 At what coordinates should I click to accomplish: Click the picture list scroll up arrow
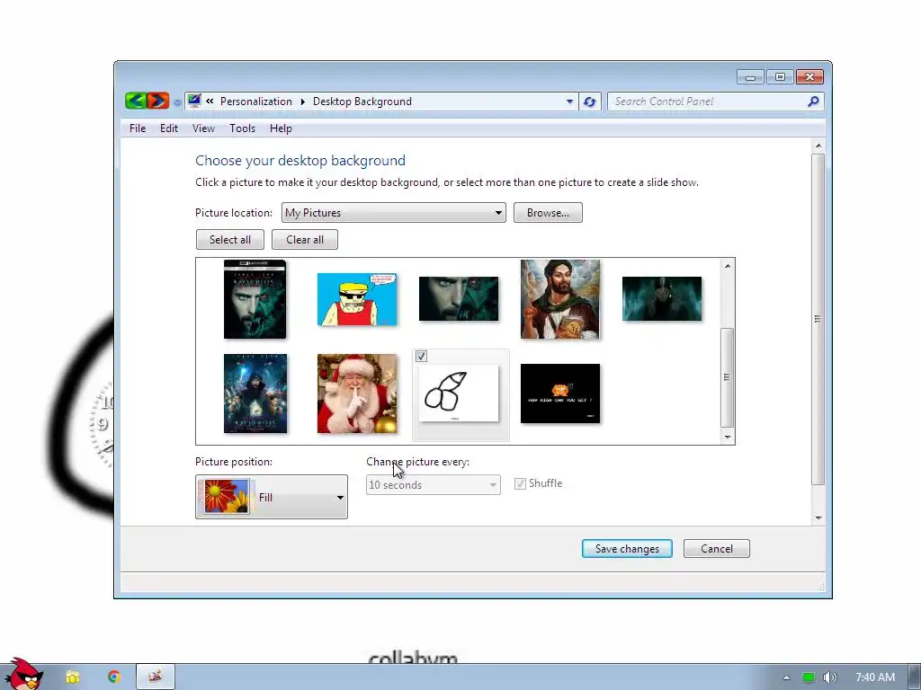[x=727, y=266]
